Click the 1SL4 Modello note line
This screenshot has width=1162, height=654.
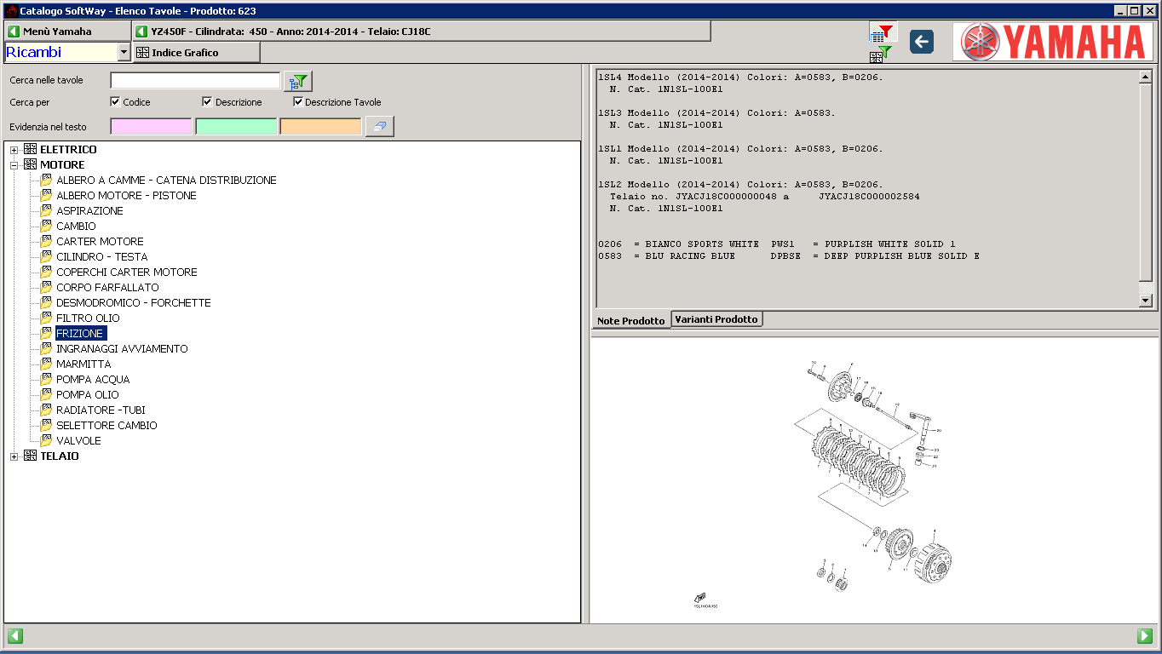pyautogui.click(x=740, y=77)
